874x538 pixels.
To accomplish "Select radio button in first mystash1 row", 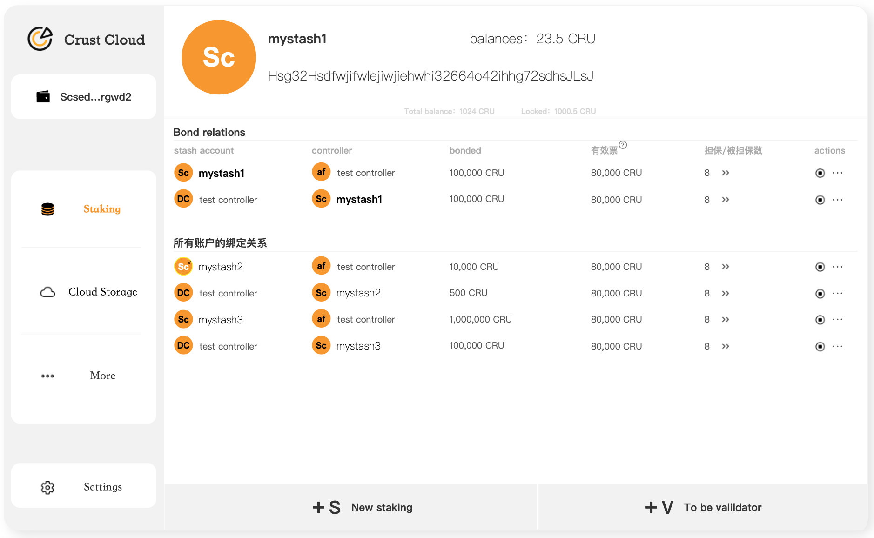I will 820,173.
